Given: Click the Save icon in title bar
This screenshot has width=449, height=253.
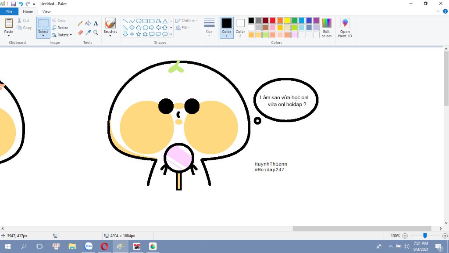Looking at the screenshot, I should [x=13, y=4].
